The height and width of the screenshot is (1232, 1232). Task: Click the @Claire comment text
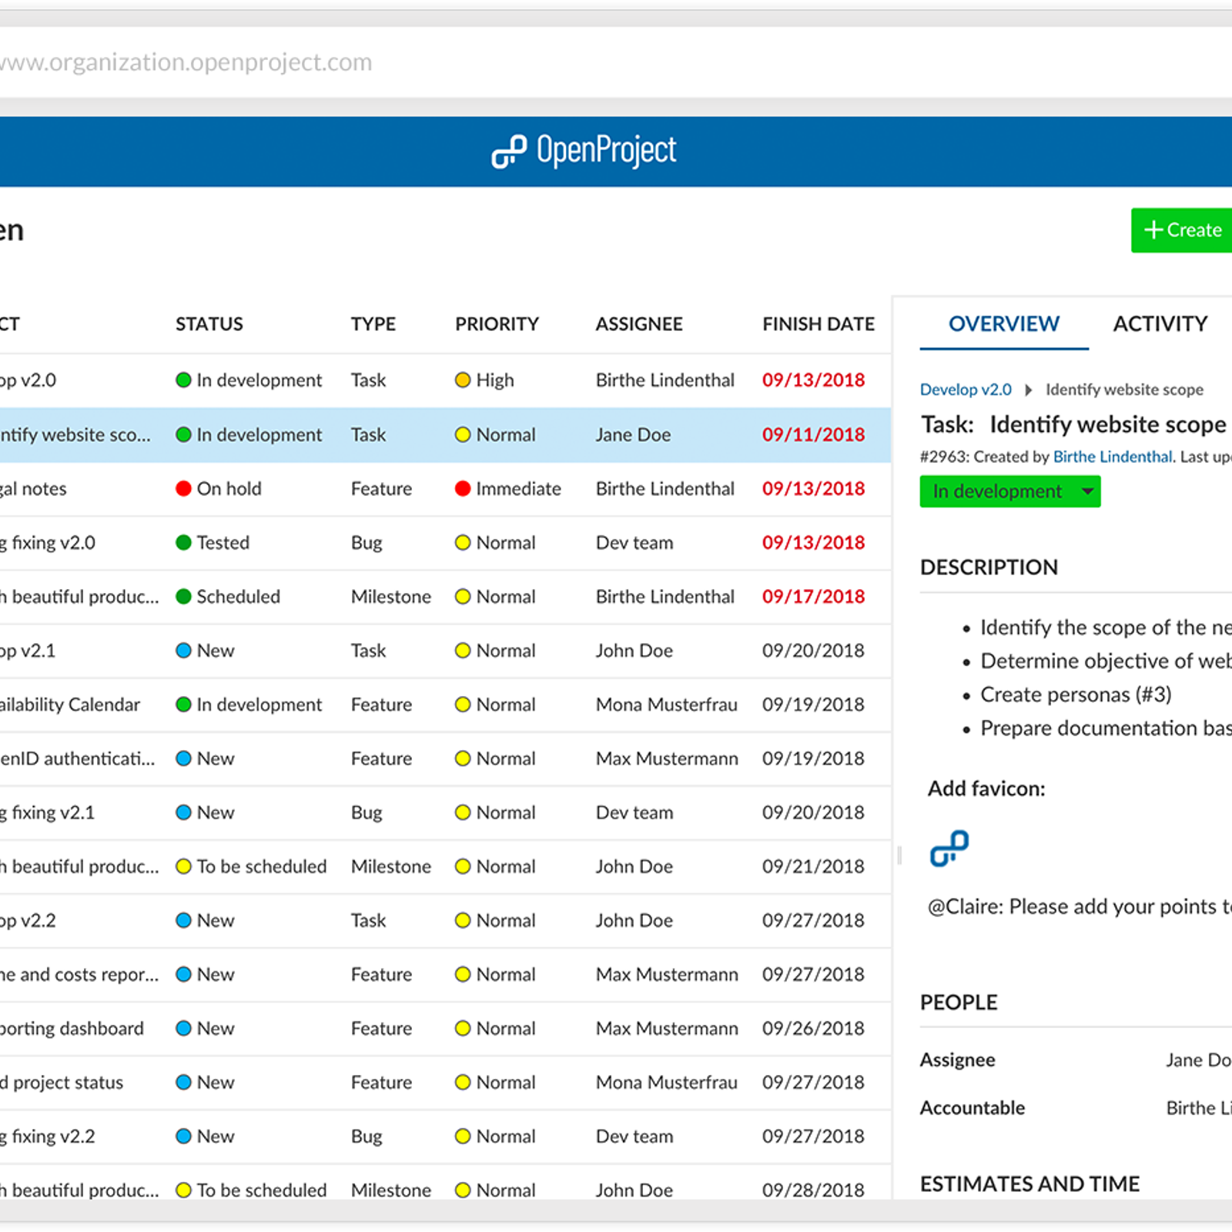click(x=1080, y=906)
